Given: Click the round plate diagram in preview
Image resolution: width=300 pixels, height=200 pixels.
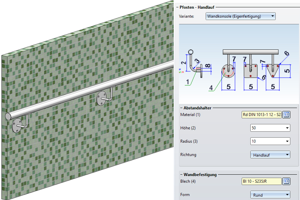Looking at the screenshot, I should tap(228, 71).
